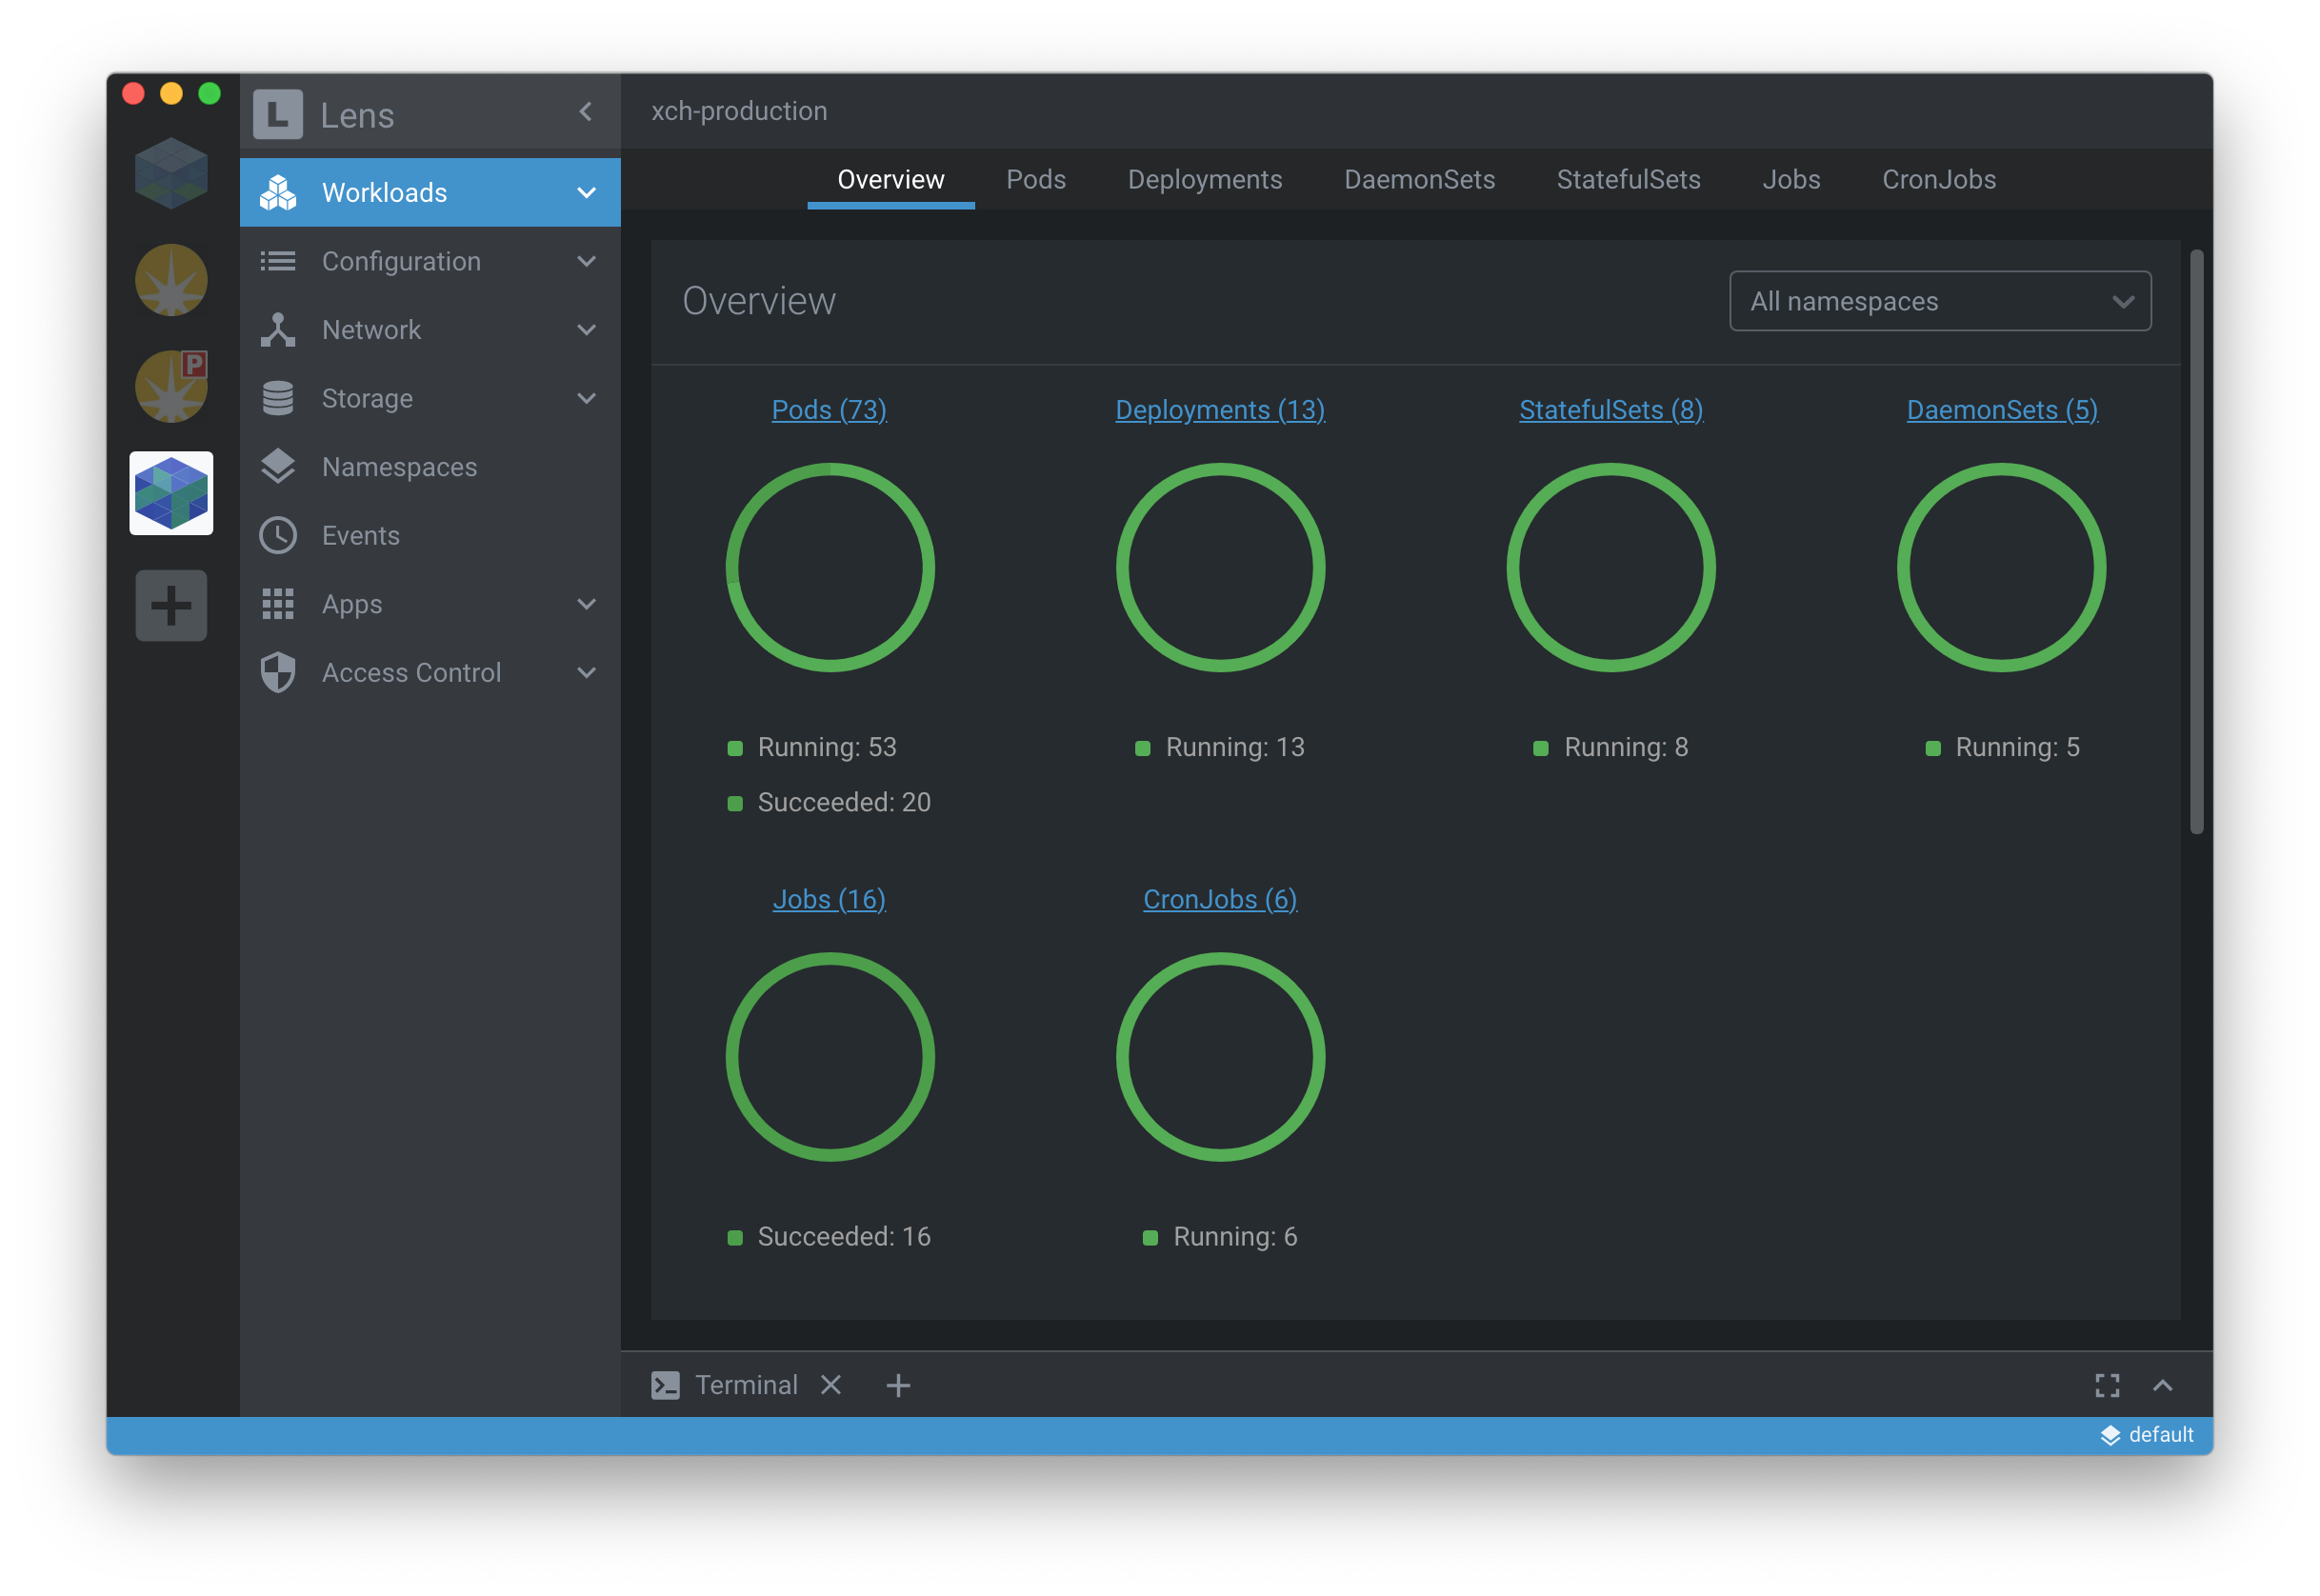This screenshot has width=2320, height=1596.
Task: Click the Workloads cubes icon
Action: 278,192
